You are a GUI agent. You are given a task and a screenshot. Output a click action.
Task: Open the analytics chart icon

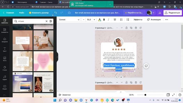coord(160,13)
